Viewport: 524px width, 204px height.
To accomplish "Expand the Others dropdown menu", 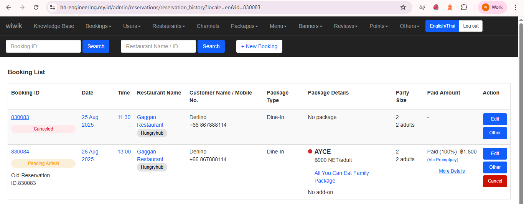I will point(409,26).
